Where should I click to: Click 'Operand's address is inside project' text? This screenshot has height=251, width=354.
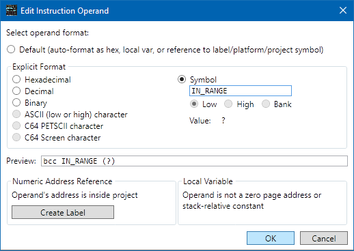(74, 195)
